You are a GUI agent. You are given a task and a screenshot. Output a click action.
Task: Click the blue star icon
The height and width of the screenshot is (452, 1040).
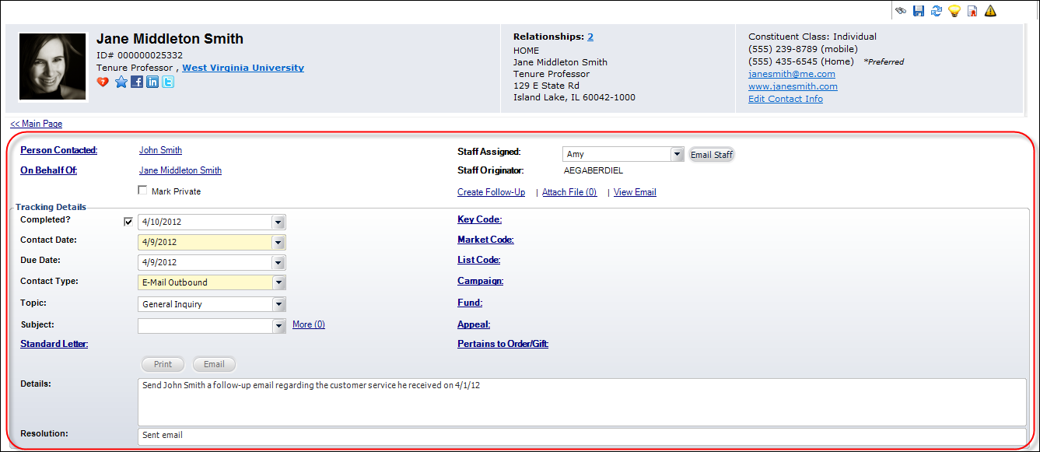[121, 82]
